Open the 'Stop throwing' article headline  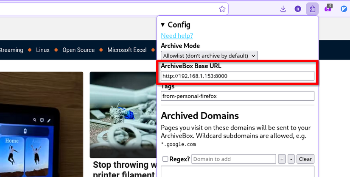point(125,169)
